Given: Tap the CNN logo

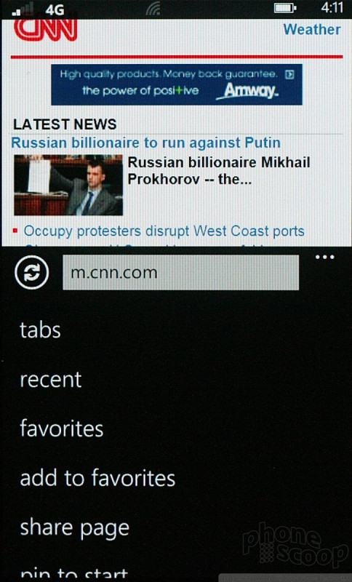Looking at the screenshot, I should 46,30.
